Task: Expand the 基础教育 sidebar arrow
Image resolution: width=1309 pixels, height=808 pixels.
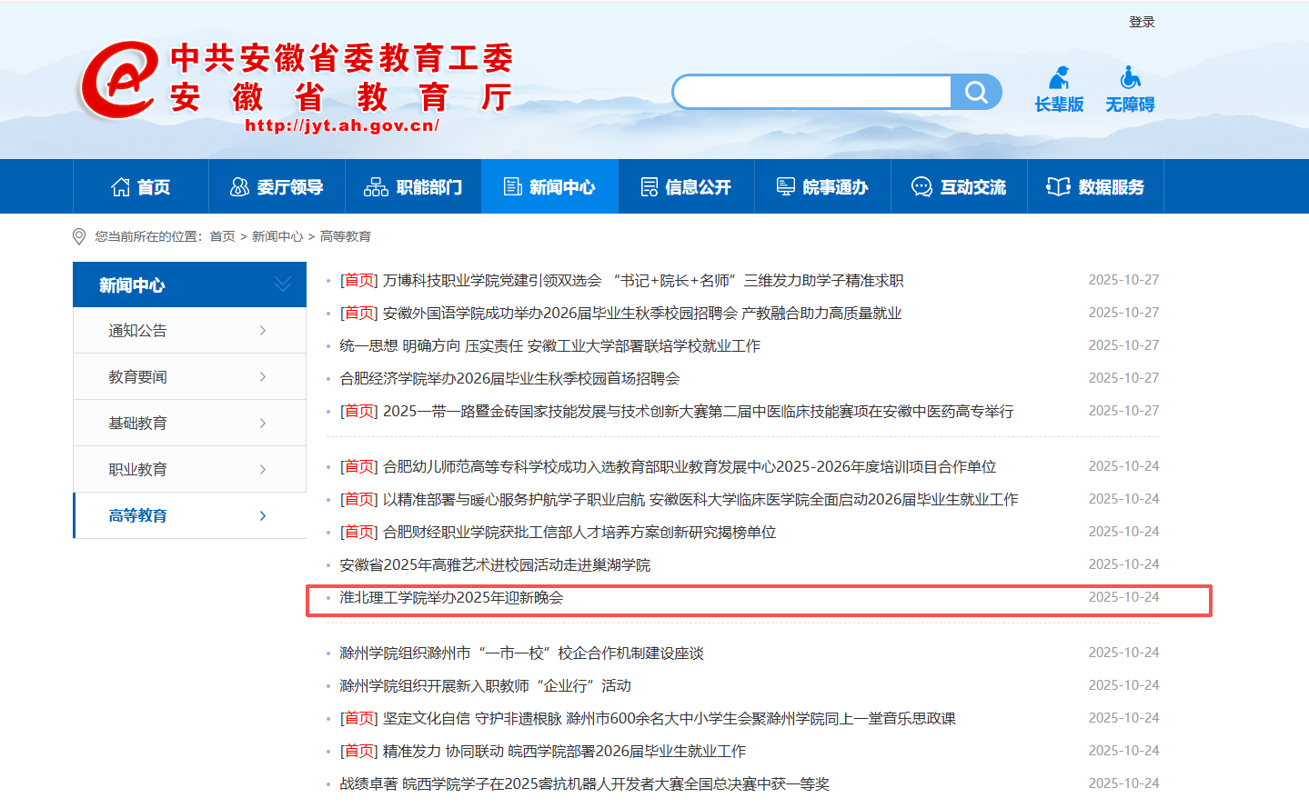Action: [x=263, y=424]
